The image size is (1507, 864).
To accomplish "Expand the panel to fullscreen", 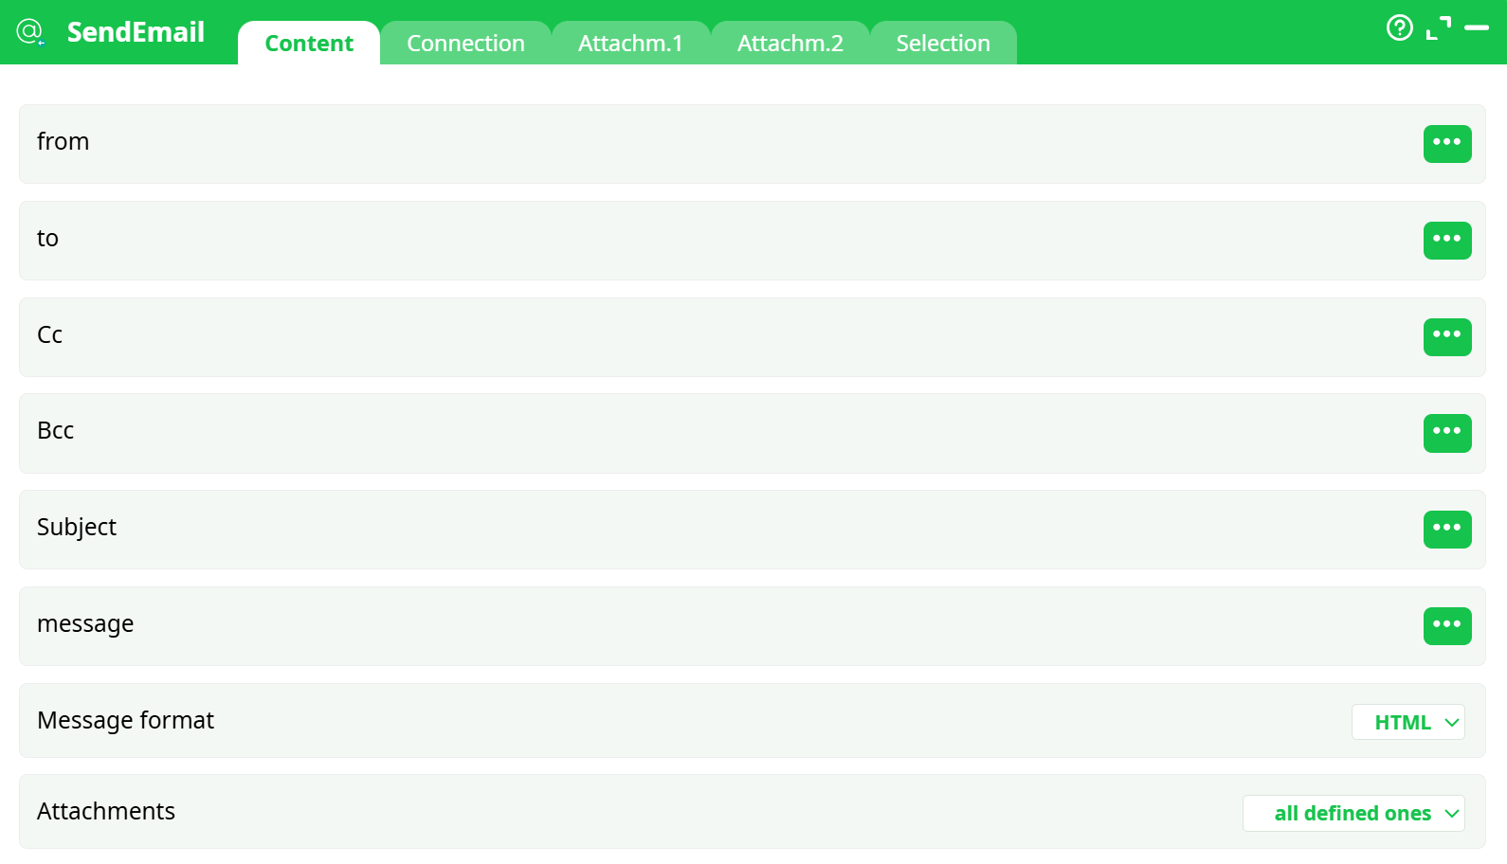I will 1438,28.
